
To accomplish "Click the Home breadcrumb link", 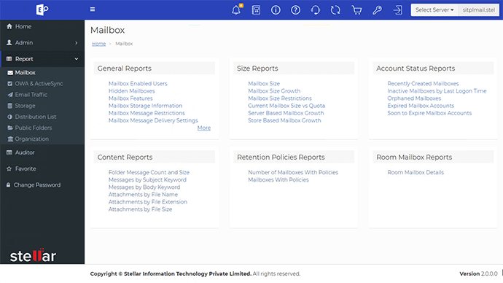I will [99, 44].
